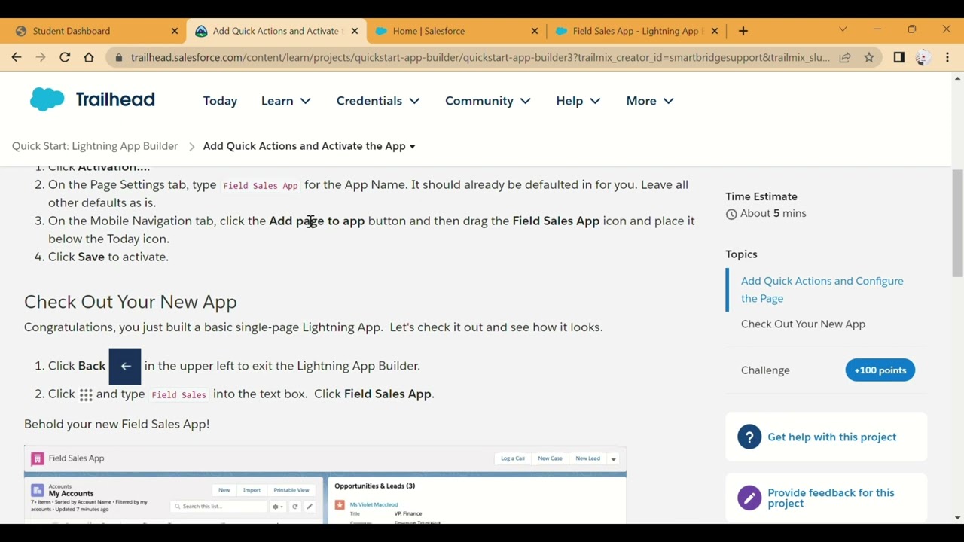Click the question mark help icon
This screenshot has height=542, width=964.
[x=749, y=437]
